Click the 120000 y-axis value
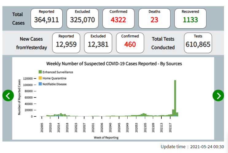The image size is (228, 153). (28, 79)
